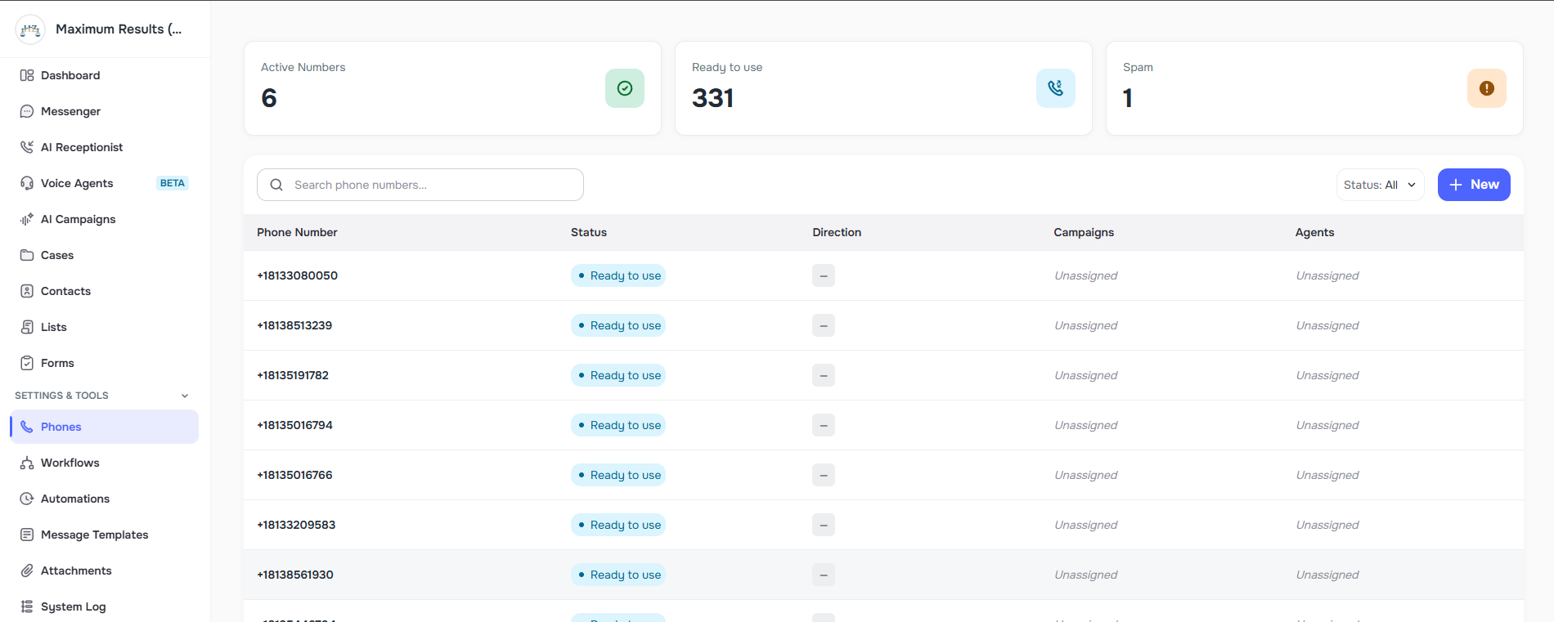Click the Lists icon in sidebar
1554x622 pixels.
pos(27,327)
